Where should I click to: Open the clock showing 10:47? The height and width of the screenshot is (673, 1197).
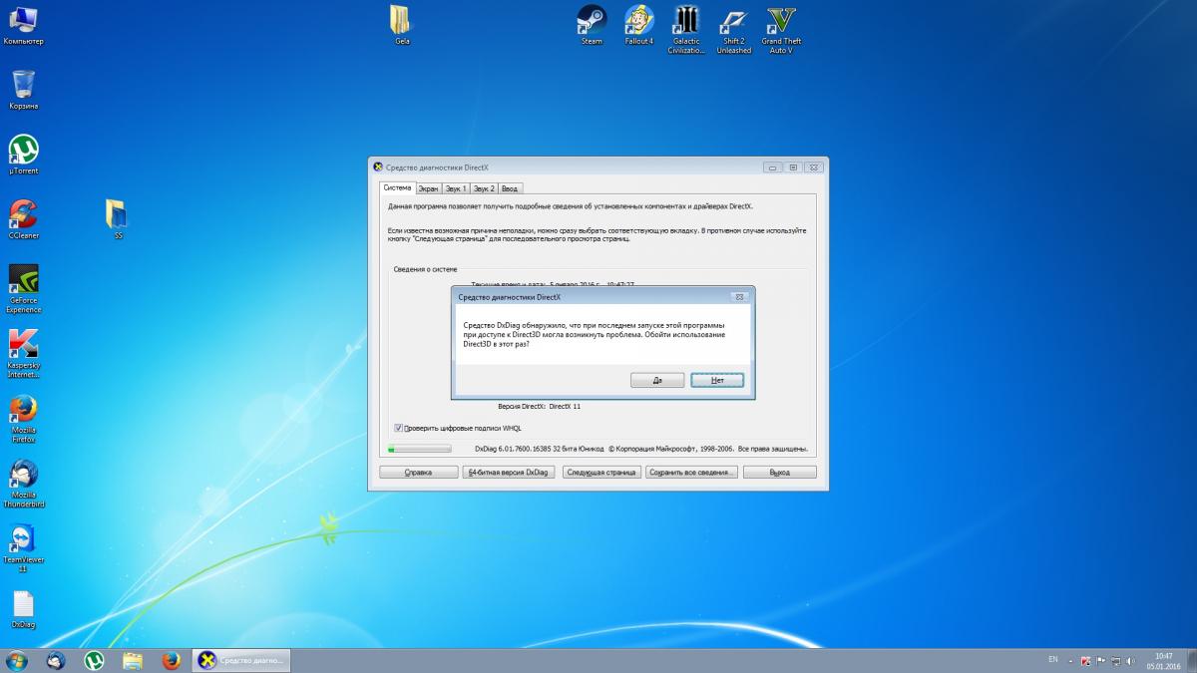click(x=1163, y=660)
